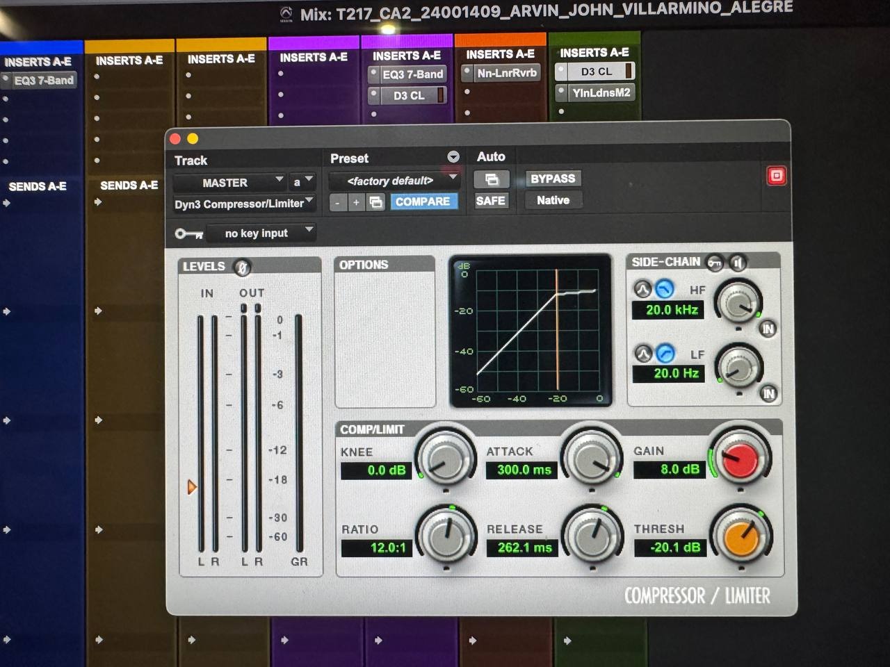Open the EQ3 7-Band insert on purple track

point(412,74)
